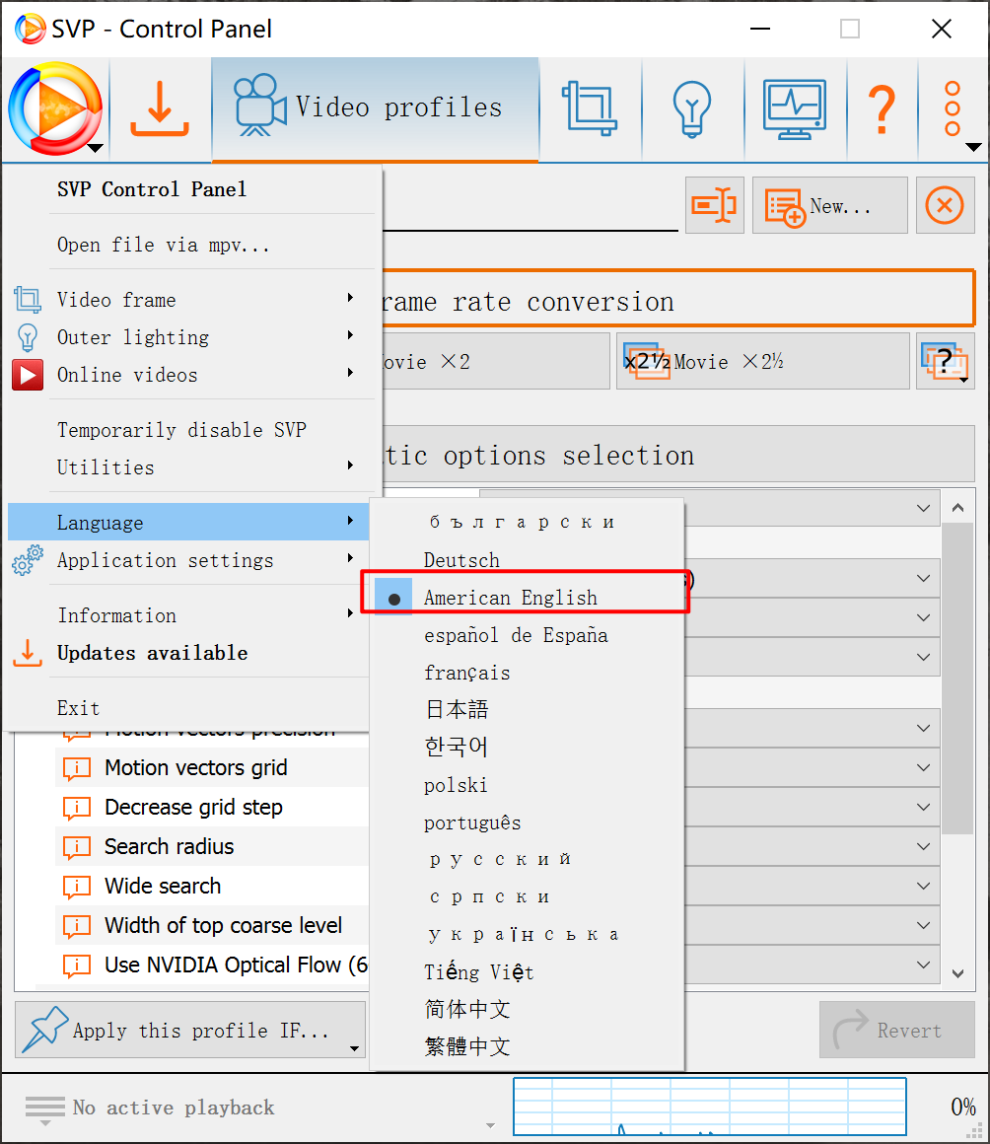Open the Outer lighting lightbulb toolbar icon
The image size is (990, 1144).
691,109
